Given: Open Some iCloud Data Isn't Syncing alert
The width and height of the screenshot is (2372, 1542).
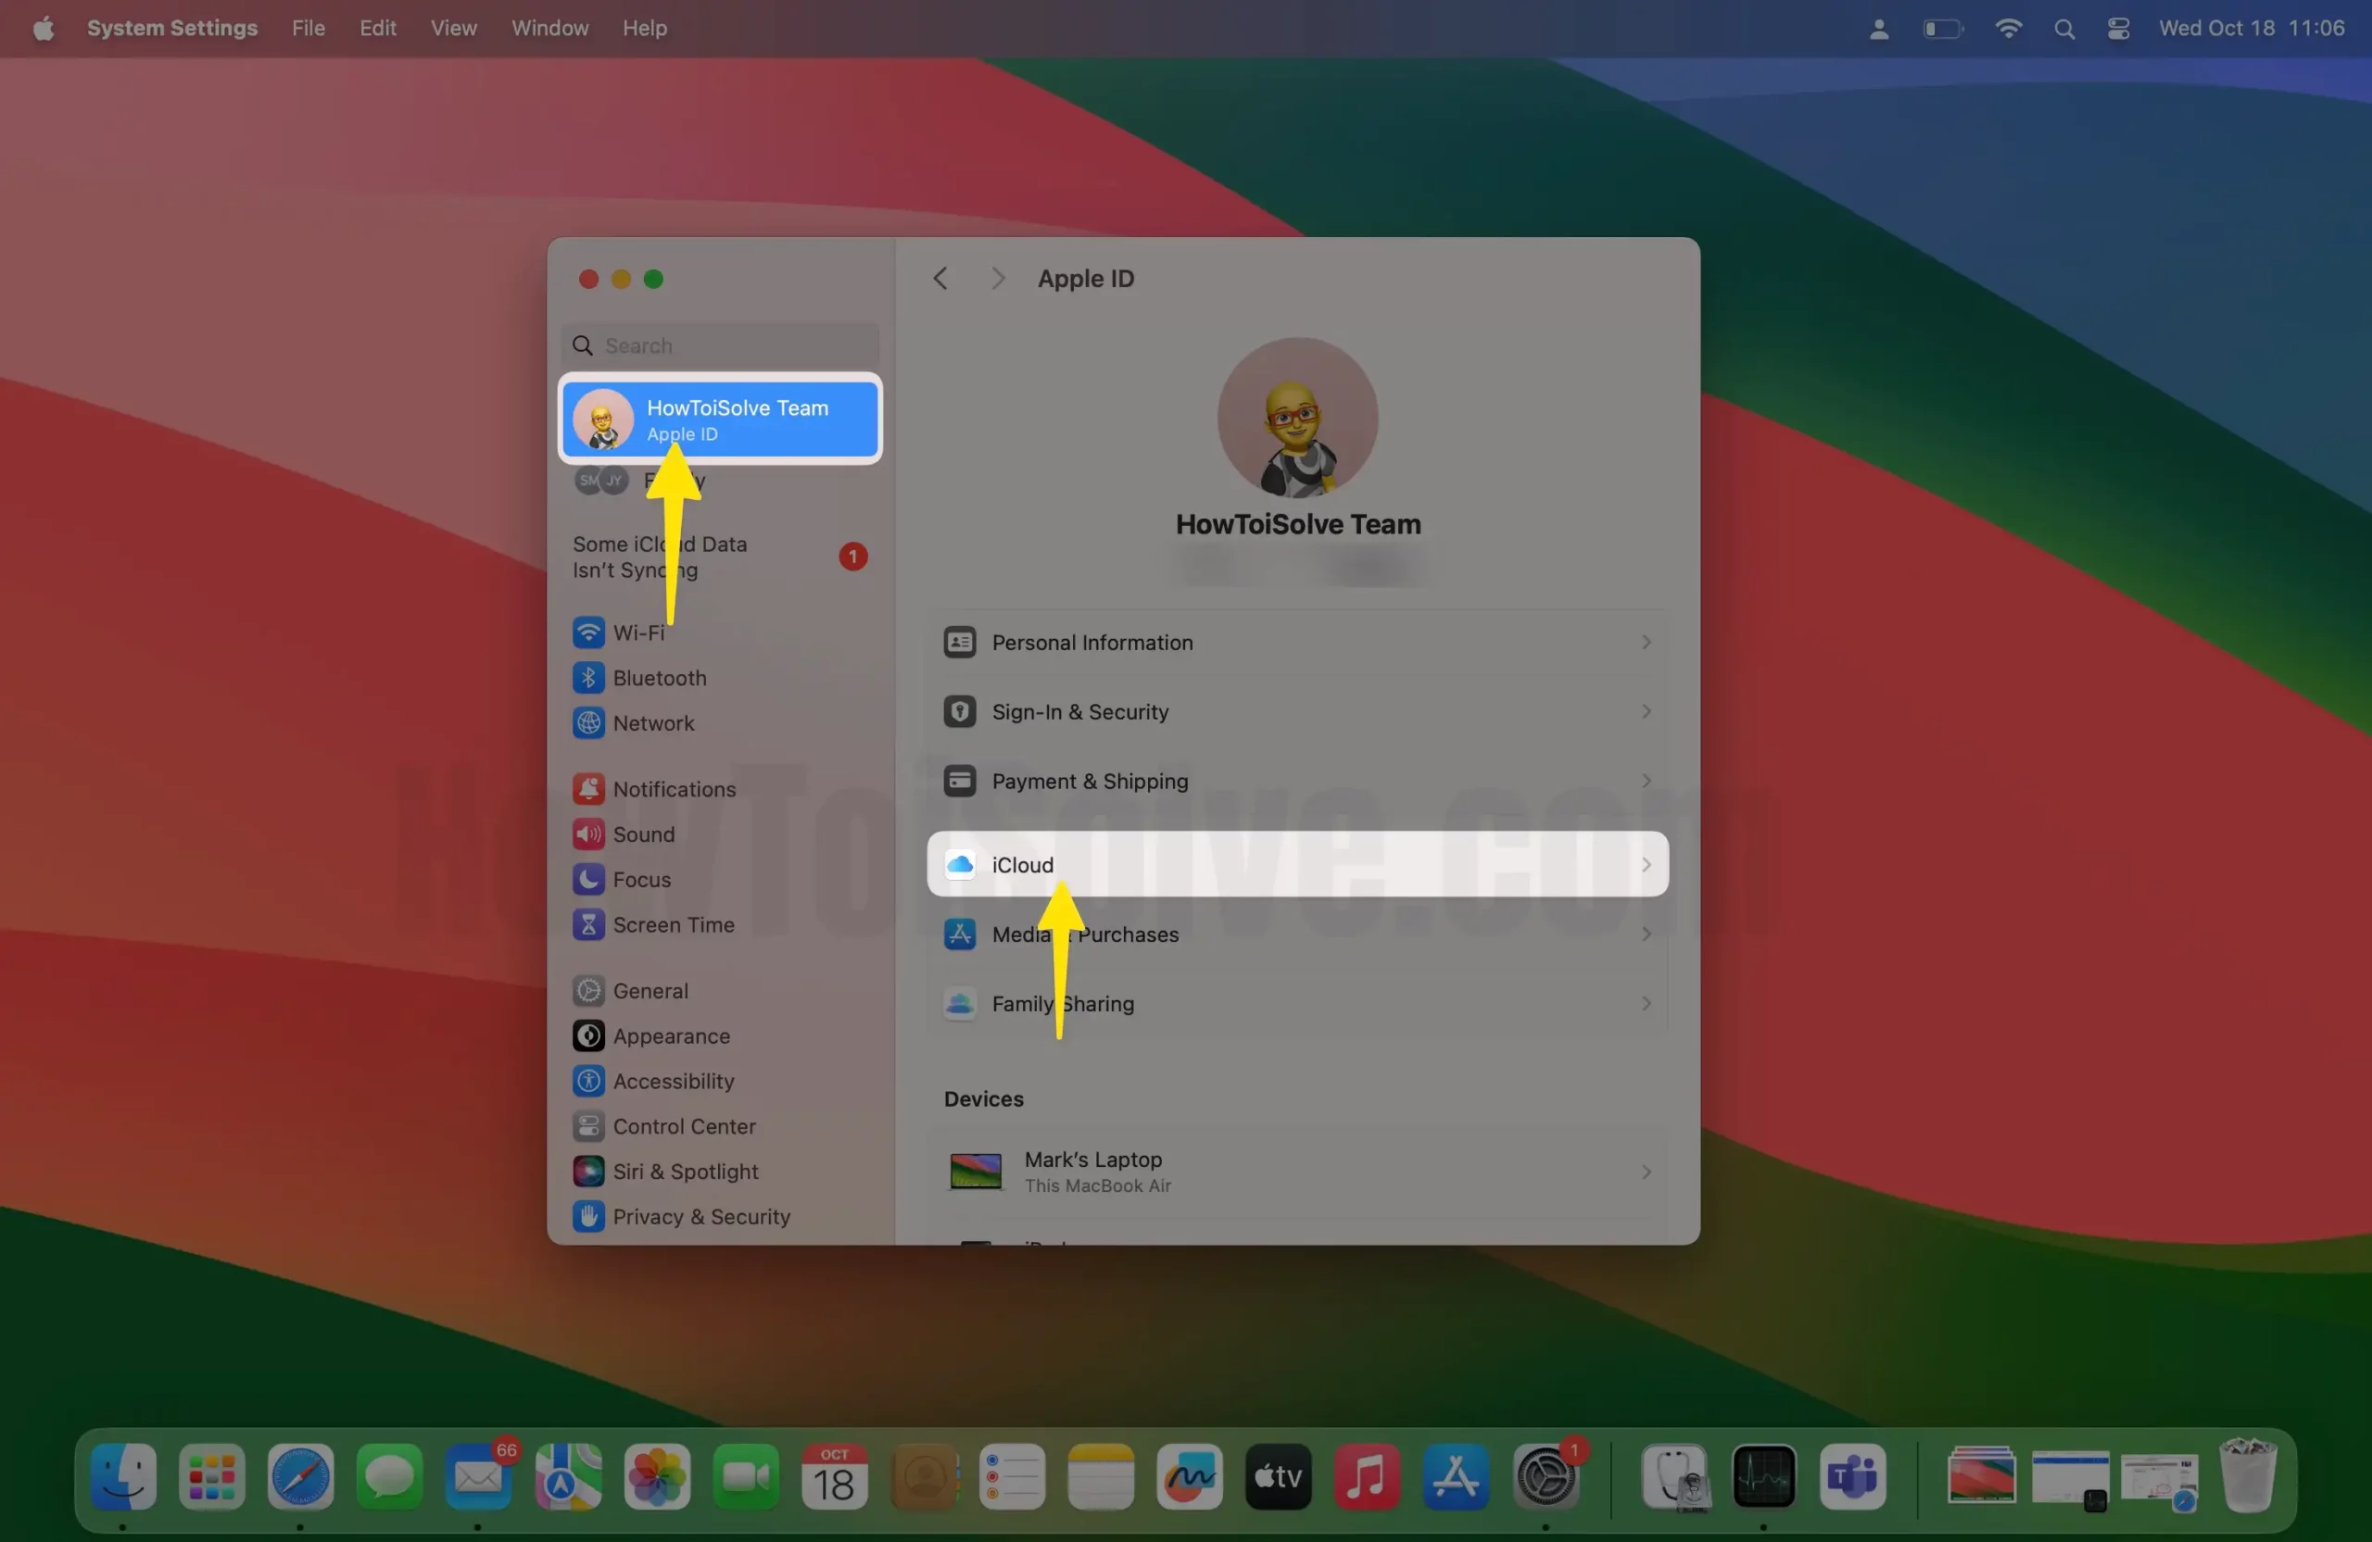Looking at the screenshot, I should coord(721,557).
